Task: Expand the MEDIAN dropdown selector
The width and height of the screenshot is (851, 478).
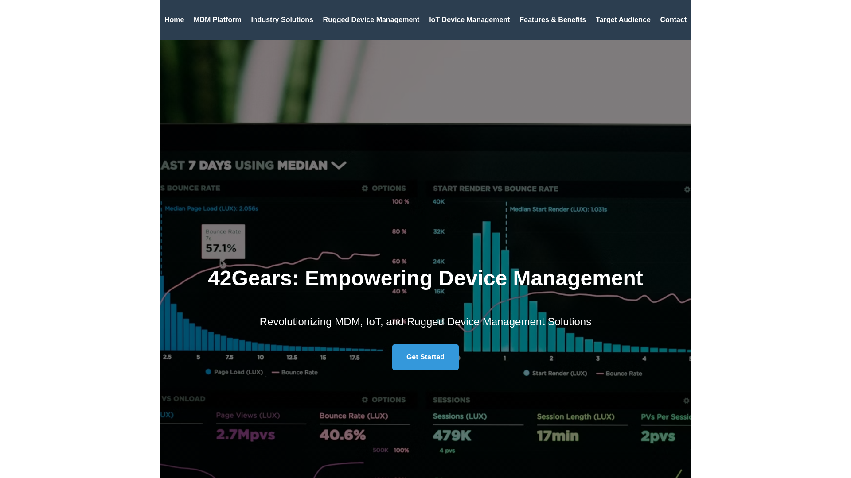Action: [339, 165]
